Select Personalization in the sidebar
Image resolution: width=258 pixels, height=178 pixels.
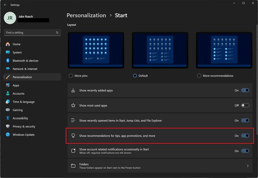(32, 77)
